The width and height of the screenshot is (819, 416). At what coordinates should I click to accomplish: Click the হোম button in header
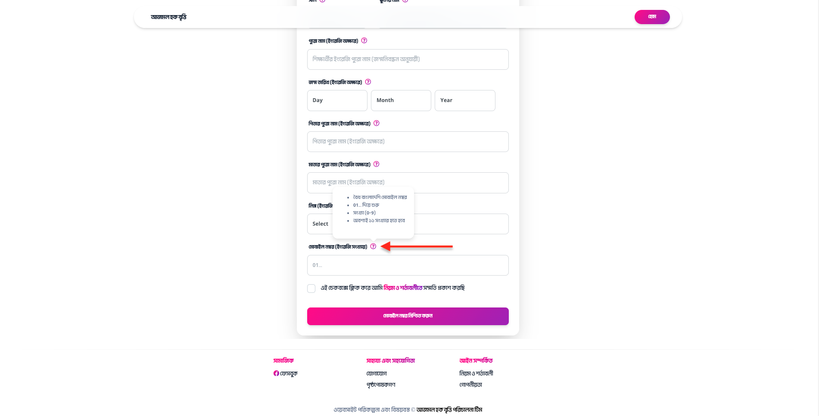pos(652,17)
